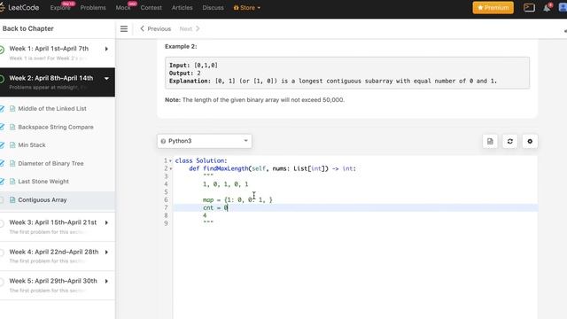This screenshot has width=567, height=319.
Task: Click the 'class Solution:' code line
Action: tap(201, 160)
